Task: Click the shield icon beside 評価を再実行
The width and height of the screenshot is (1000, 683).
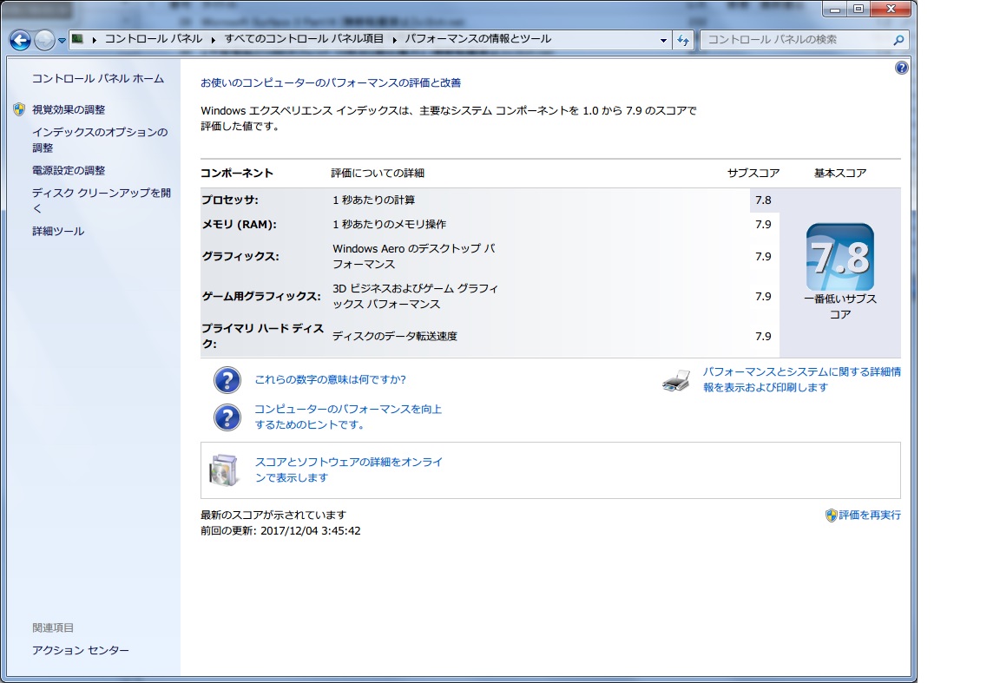Action: coord(831,516)
